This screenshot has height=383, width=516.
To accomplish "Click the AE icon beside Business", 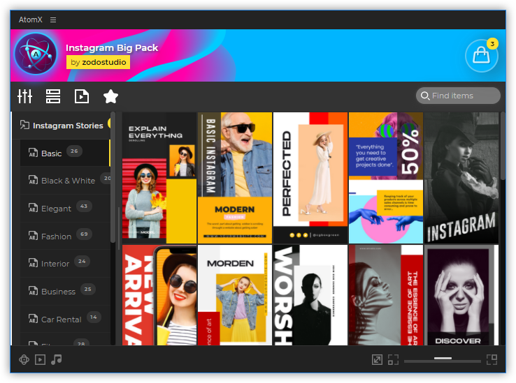I will tap(33, 292).
